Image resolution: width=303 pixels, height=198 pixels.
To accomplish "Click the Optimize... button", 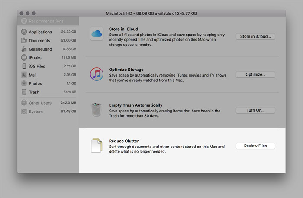I will point(255,75).
